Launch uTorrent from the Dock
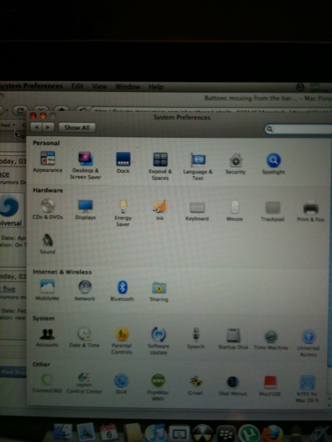This screenshot has height=442, width=332. (x=248, y=434)
